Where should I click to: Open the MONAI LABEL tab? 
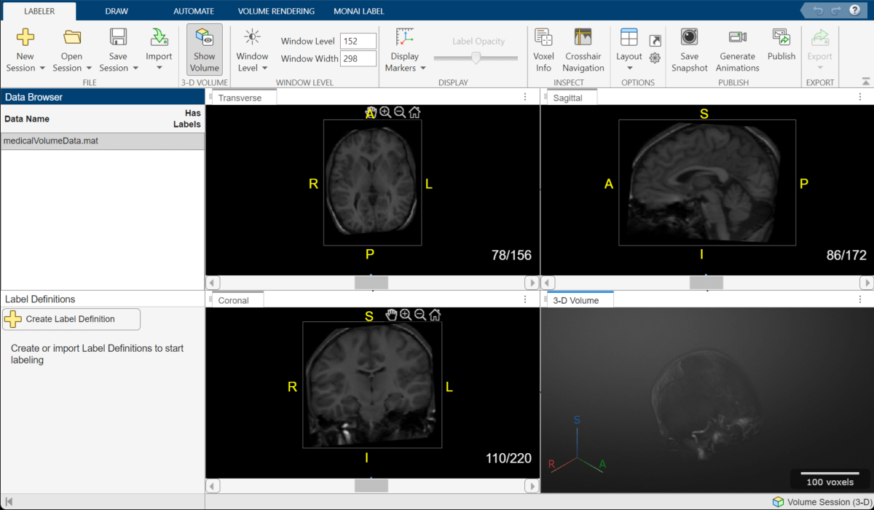pyautogui.click(x=358, y=11)
